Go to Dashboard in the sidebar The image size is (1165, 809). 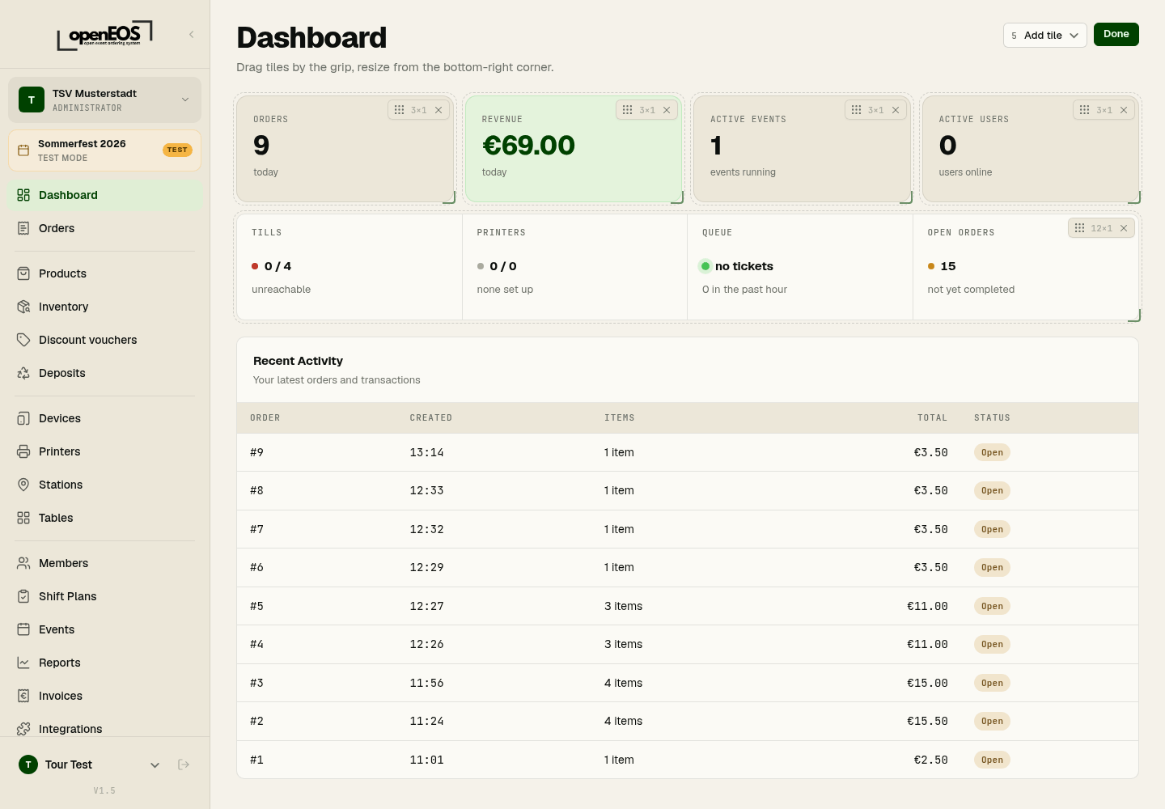pos(104,195)
